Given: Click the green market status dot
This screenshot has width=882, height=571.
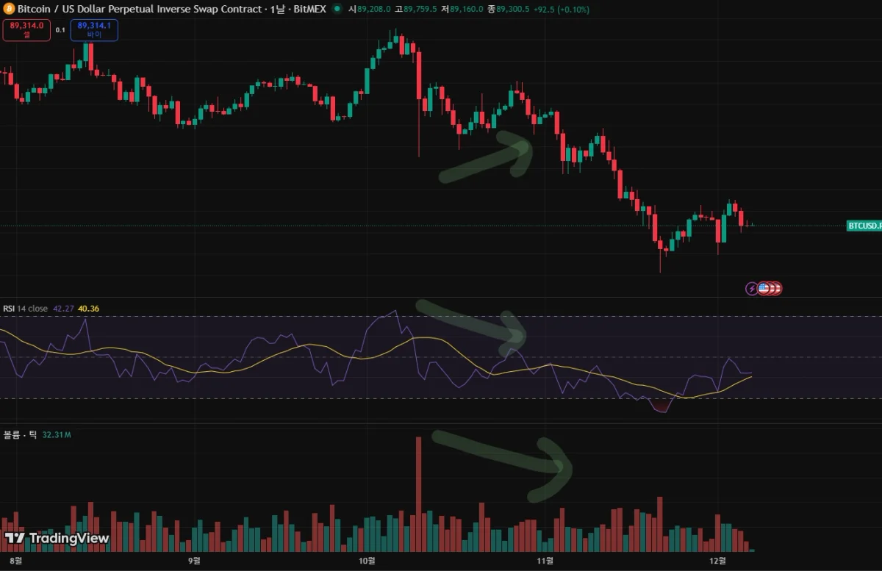Looking at the screenshot, I should (337, 9).
